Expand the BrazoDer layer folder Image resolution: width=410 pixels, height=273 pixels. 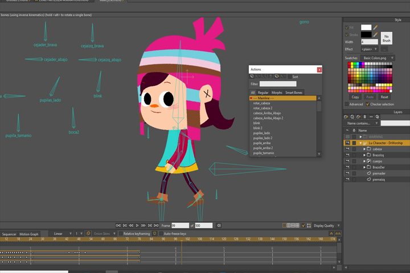[364, 167]
